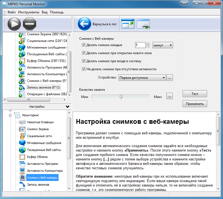The image size is (223, 199).
Task: Click the Применить button
Action: [x=195, y=104]
